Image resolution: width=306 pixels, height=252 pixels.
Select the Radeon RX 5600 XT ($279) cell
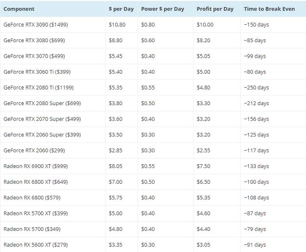(35, 244)
